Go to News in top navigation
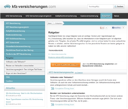128x109 pixels. [116, 16]
